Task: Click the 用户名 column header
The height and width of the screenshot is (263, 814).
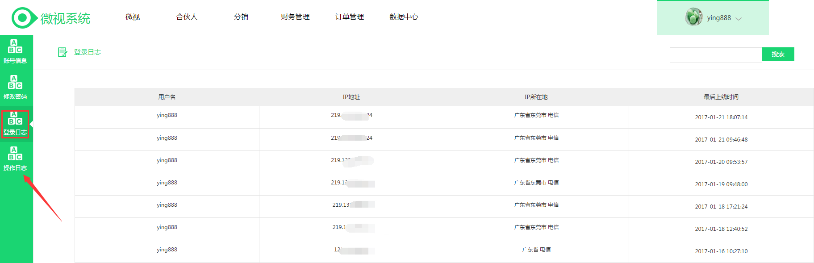Action: [167, 97]
